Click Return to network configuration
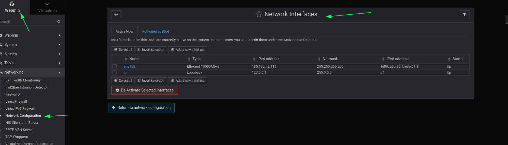The image size is (508, 145). coord(141,108)
